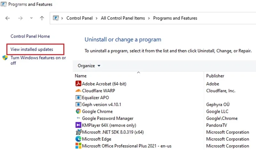256x150 pixels.
Task: Select the Geph version v4.10.1 entry
Action: (x=101, y=104)
